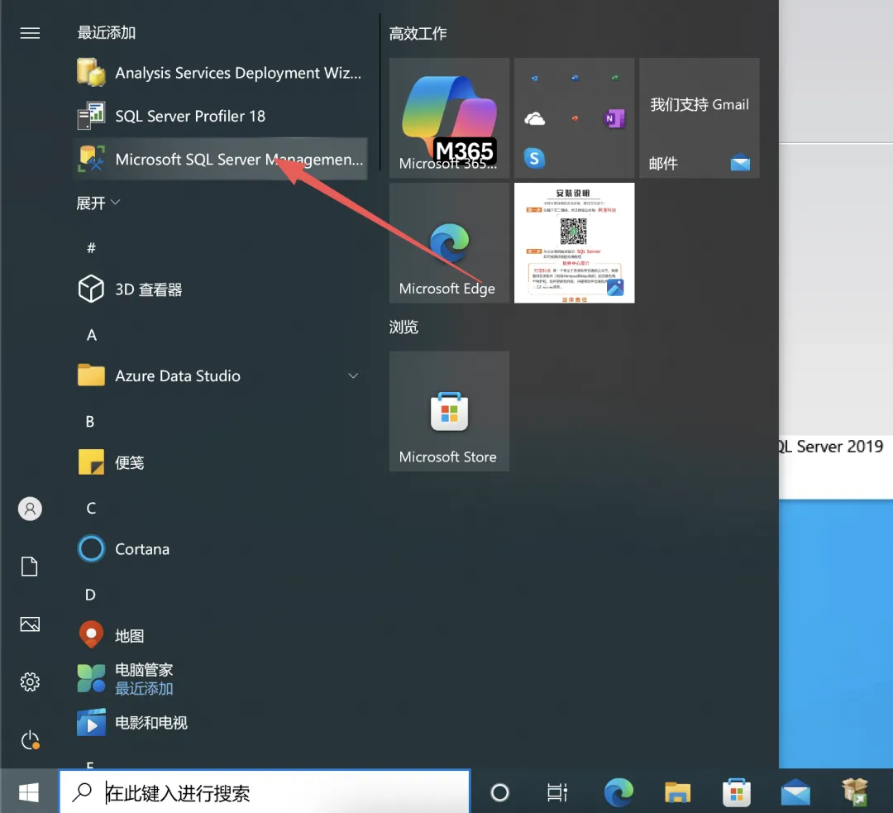Open 地图 maps app
This screenshot has width=893, height=813.
point(220,636)
